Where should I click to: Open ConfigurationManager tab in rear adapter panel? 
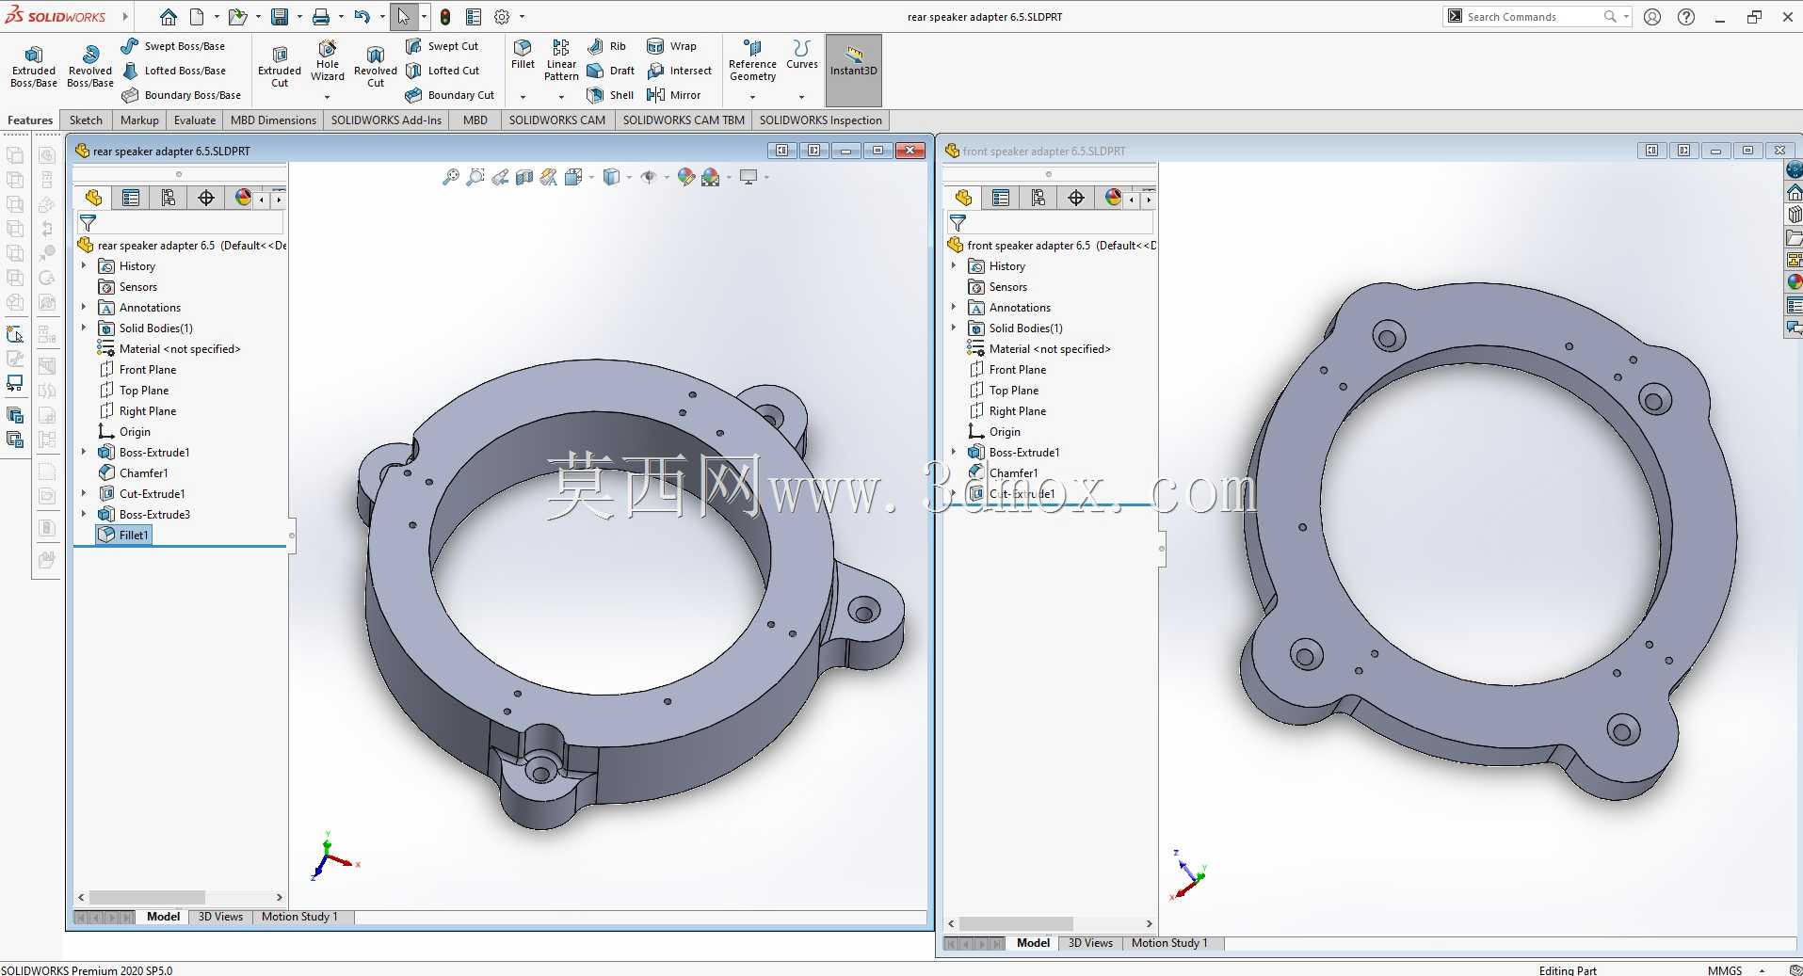click(169, 198)
